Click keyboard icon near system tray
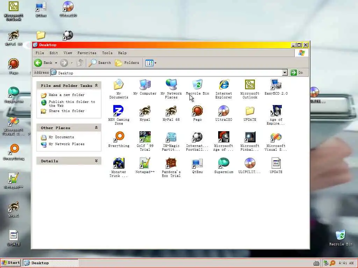This screenshot has height=268, width=358. pyautogui.click(x=316, y=263)
